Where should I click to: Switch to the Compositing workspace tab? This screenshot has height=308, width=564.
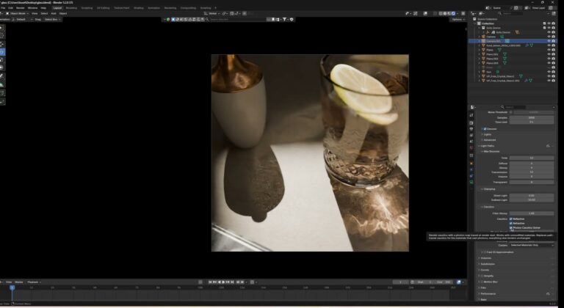click(188, 8)
